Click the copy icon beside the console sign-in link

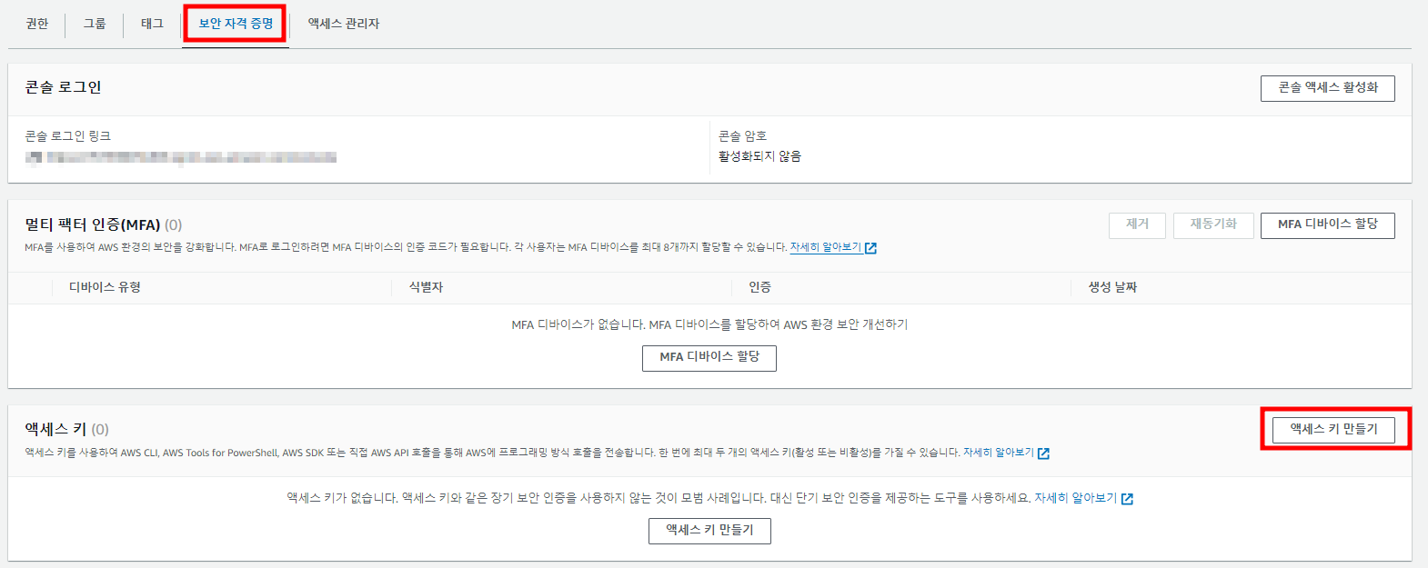(34, 158)
